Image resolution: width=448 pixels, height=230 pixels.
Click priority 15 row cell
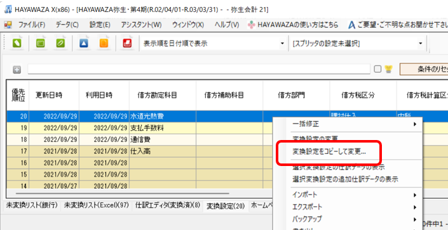18,175
